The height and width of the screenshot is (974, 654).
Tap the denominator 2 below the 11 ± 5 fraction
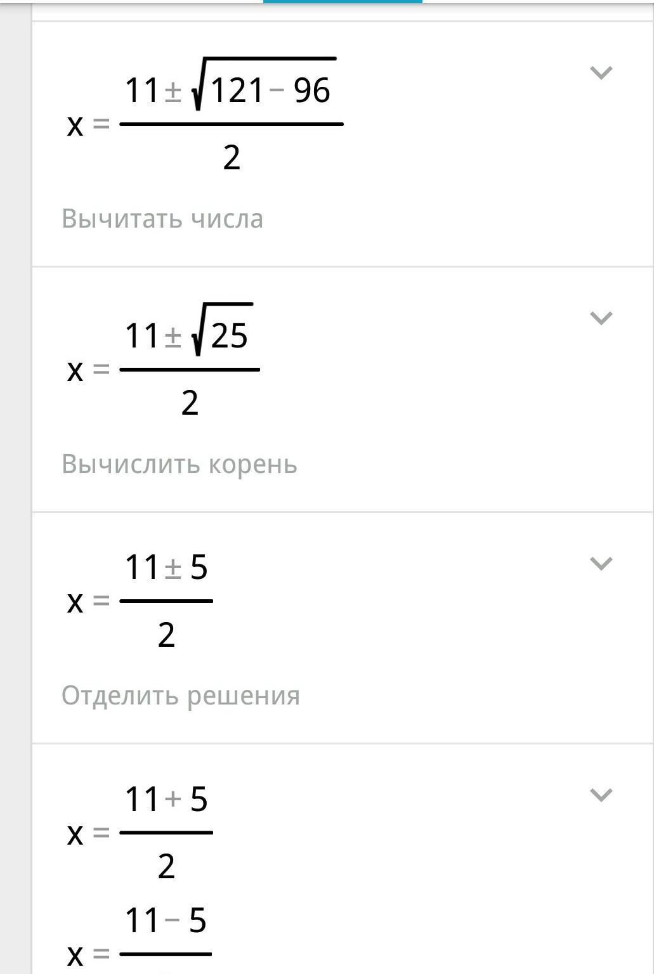coord(166,635)
